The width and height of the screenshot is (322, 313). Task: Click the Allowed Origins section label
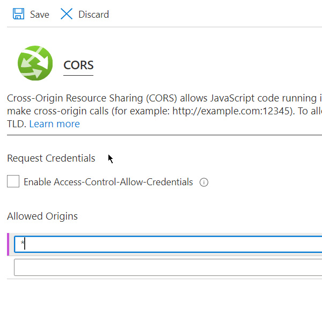[42, 216]
